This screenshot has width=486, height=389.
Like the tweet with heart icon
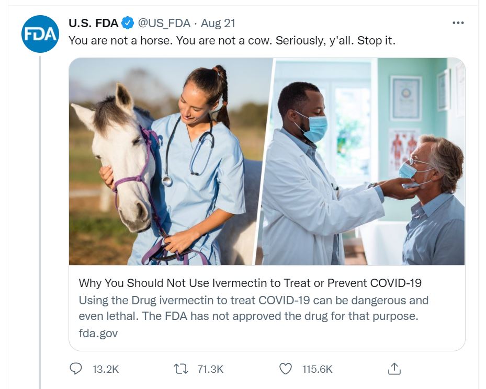point(286,369)
